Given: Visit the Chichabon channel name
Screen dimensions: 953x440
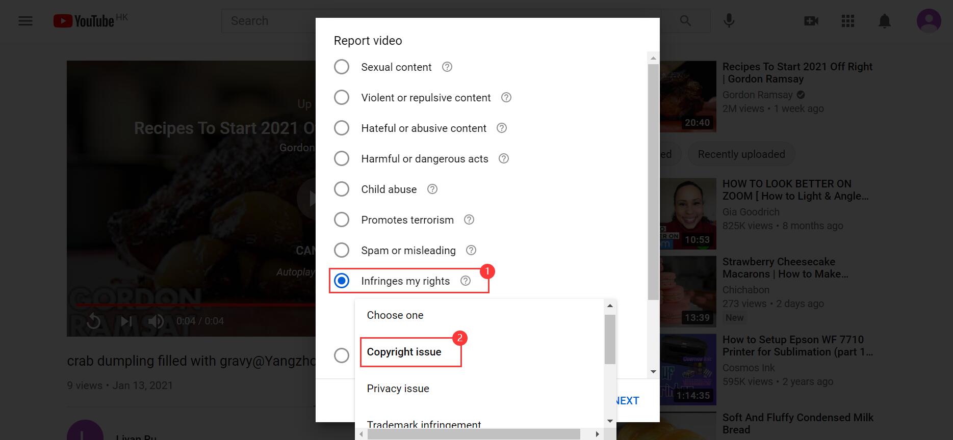Looking at the screenshot, I should [x=746, y=290].
